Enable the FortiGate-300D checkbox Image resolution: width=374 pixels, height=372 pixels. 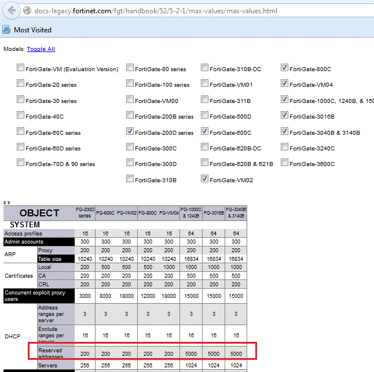pyautogui.click(x=130, y=163)
